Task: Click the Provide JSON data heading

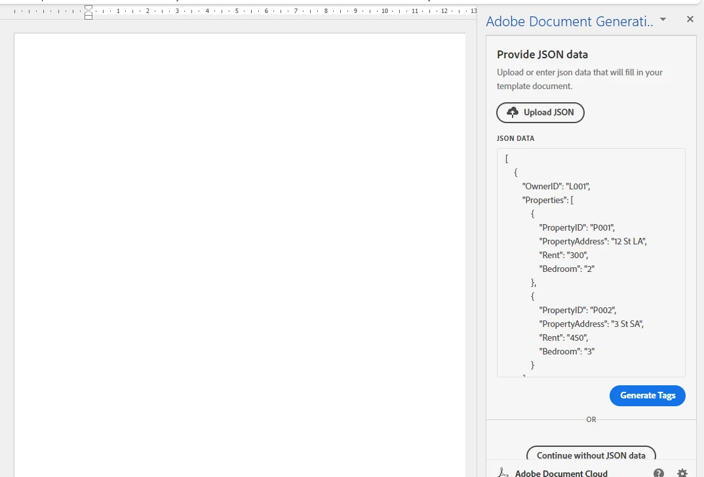Action: (x=542, y=54)
